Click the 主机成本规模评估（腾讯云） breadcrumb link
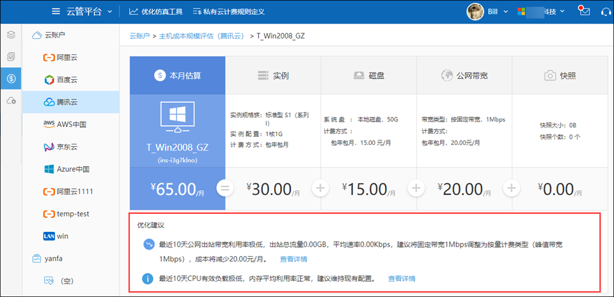The image size is (614, 297). [x=201, y=36]
